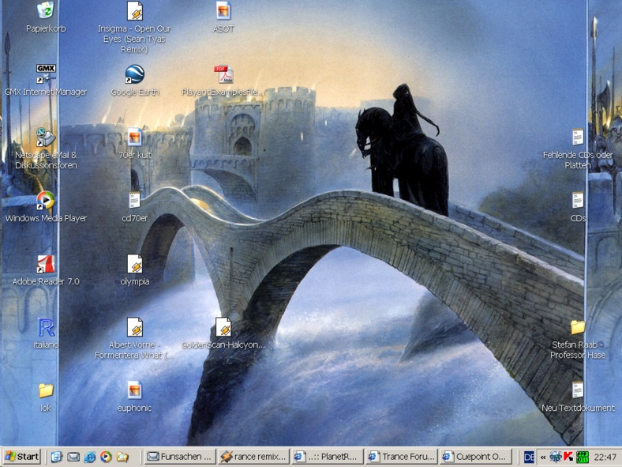The width and height of the screenshot is (622, 467).
Task: Click the DE language indicator in taskbar
Action: tap(529, 457)
